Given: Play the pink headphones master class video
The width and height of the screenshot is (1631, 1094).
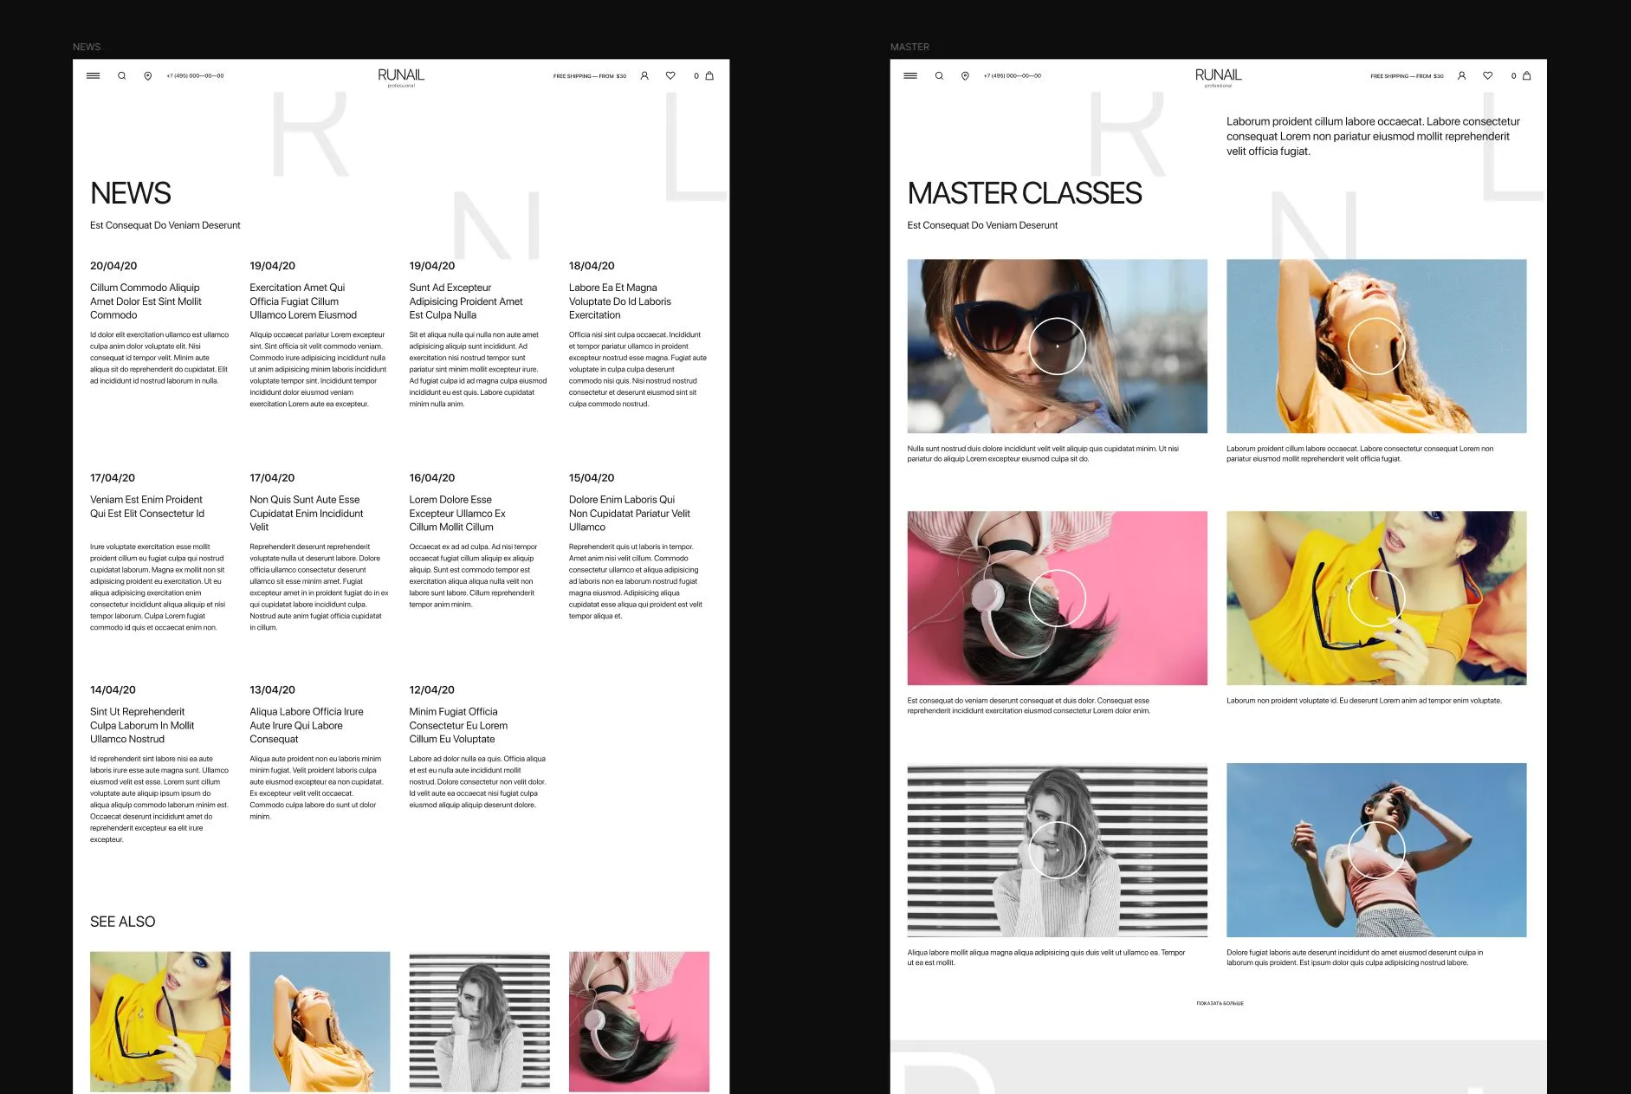Looking at the screenshot, I should (1057, 599).
